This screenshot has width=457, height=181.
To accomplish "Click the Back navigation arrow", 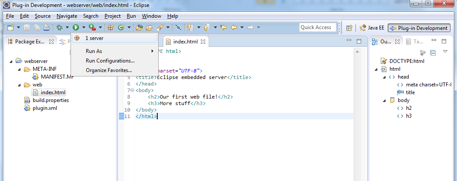I will pos(234,28).
